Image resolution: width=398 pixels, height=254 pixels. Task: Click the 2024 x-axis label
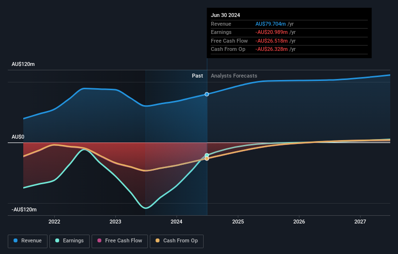176,222
